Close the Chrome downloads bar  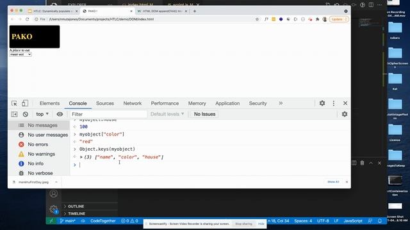[347, 181]
